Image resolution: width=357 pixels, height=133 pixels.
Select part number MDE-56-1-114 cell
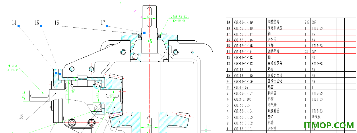coord(243,52)
